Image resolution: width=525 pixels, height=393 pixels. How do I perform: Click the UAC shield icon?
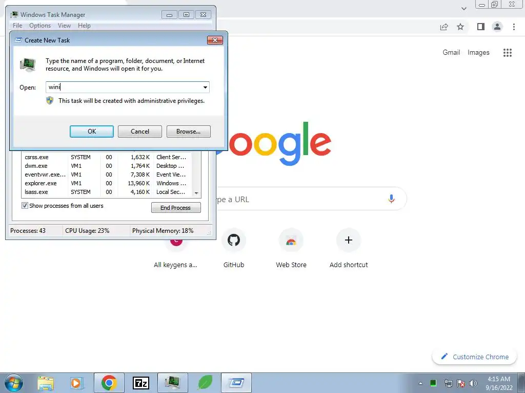tap(50, 101)
